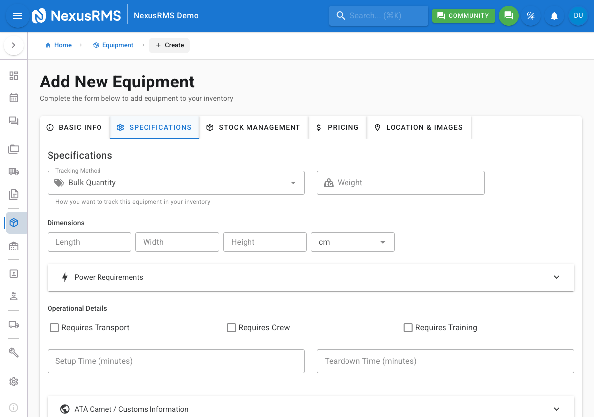Click the documents icon in the sidebar
594x417 pixels.
click(x=13, y=195)
